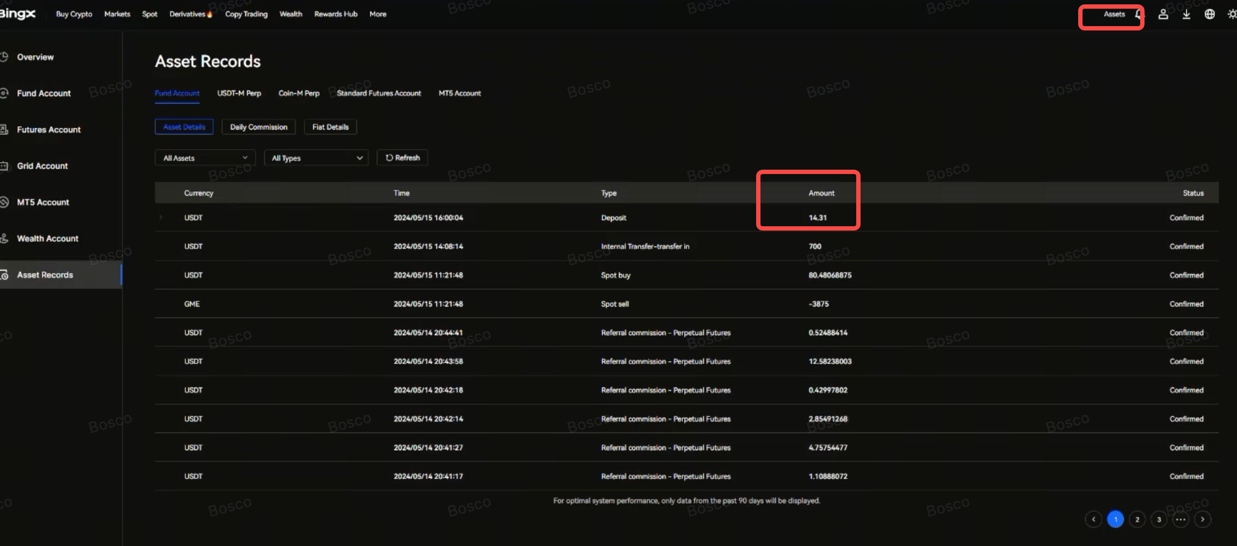The image size is (1237, 546).
Task: Expand the first USDT deposit row
Action: coord(161,218)
